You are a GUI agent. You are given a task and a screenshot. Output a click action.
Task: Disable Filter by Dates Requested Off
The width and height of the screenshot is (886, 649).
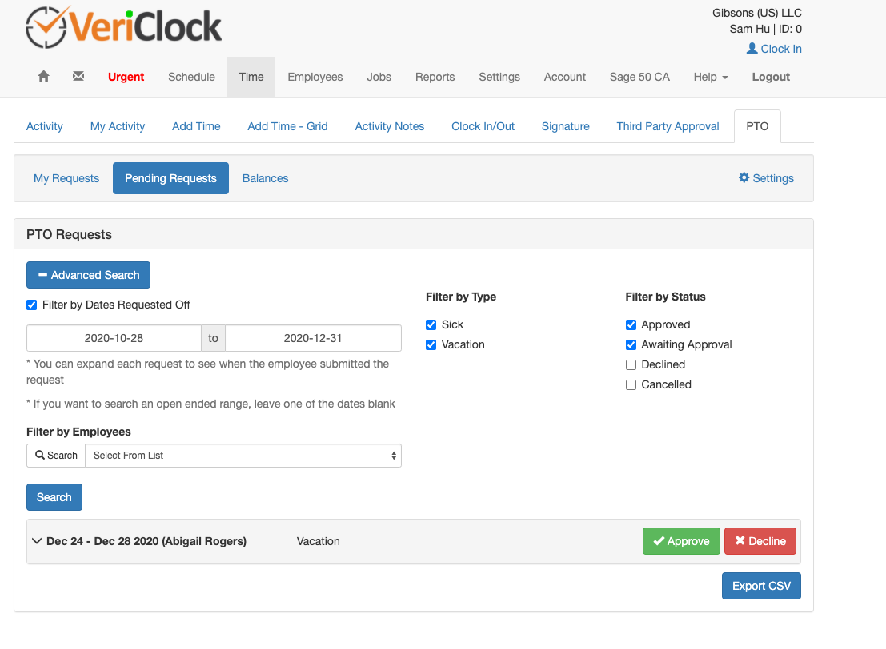coord(31,305)
